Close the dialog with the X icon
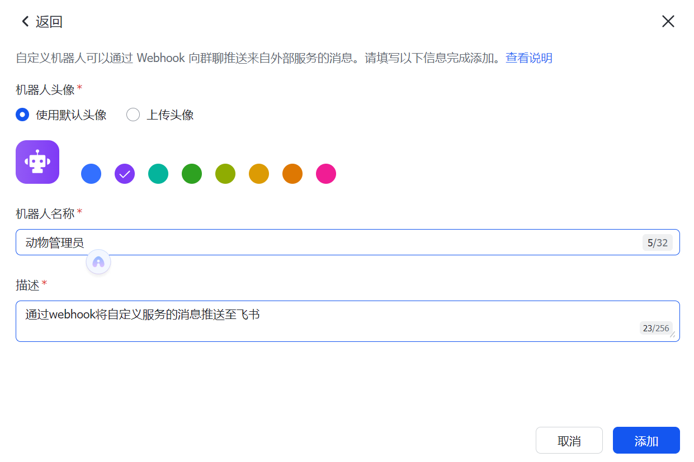Viewport: 694px width, 462px height. tap(668, 21)
